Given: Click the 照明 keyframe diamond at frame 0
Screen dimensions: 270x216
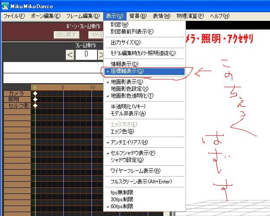Looking at the screenshot, I should click(x=35, y=99).
